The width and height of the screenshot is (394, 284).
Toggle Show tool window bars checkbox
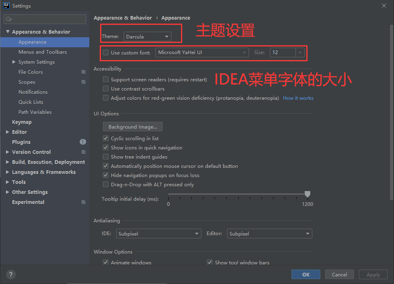tap(210, 262)
